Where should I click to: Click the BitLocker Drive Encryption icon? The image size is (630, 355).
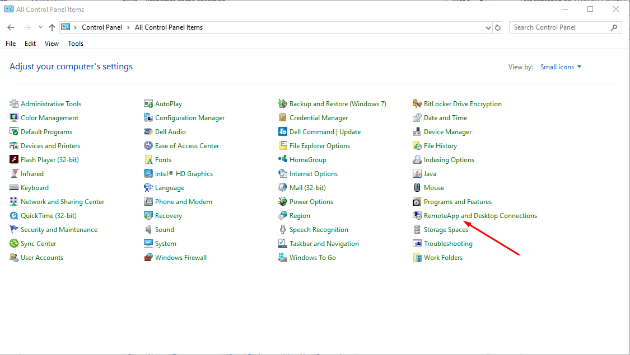coord(417,104)
